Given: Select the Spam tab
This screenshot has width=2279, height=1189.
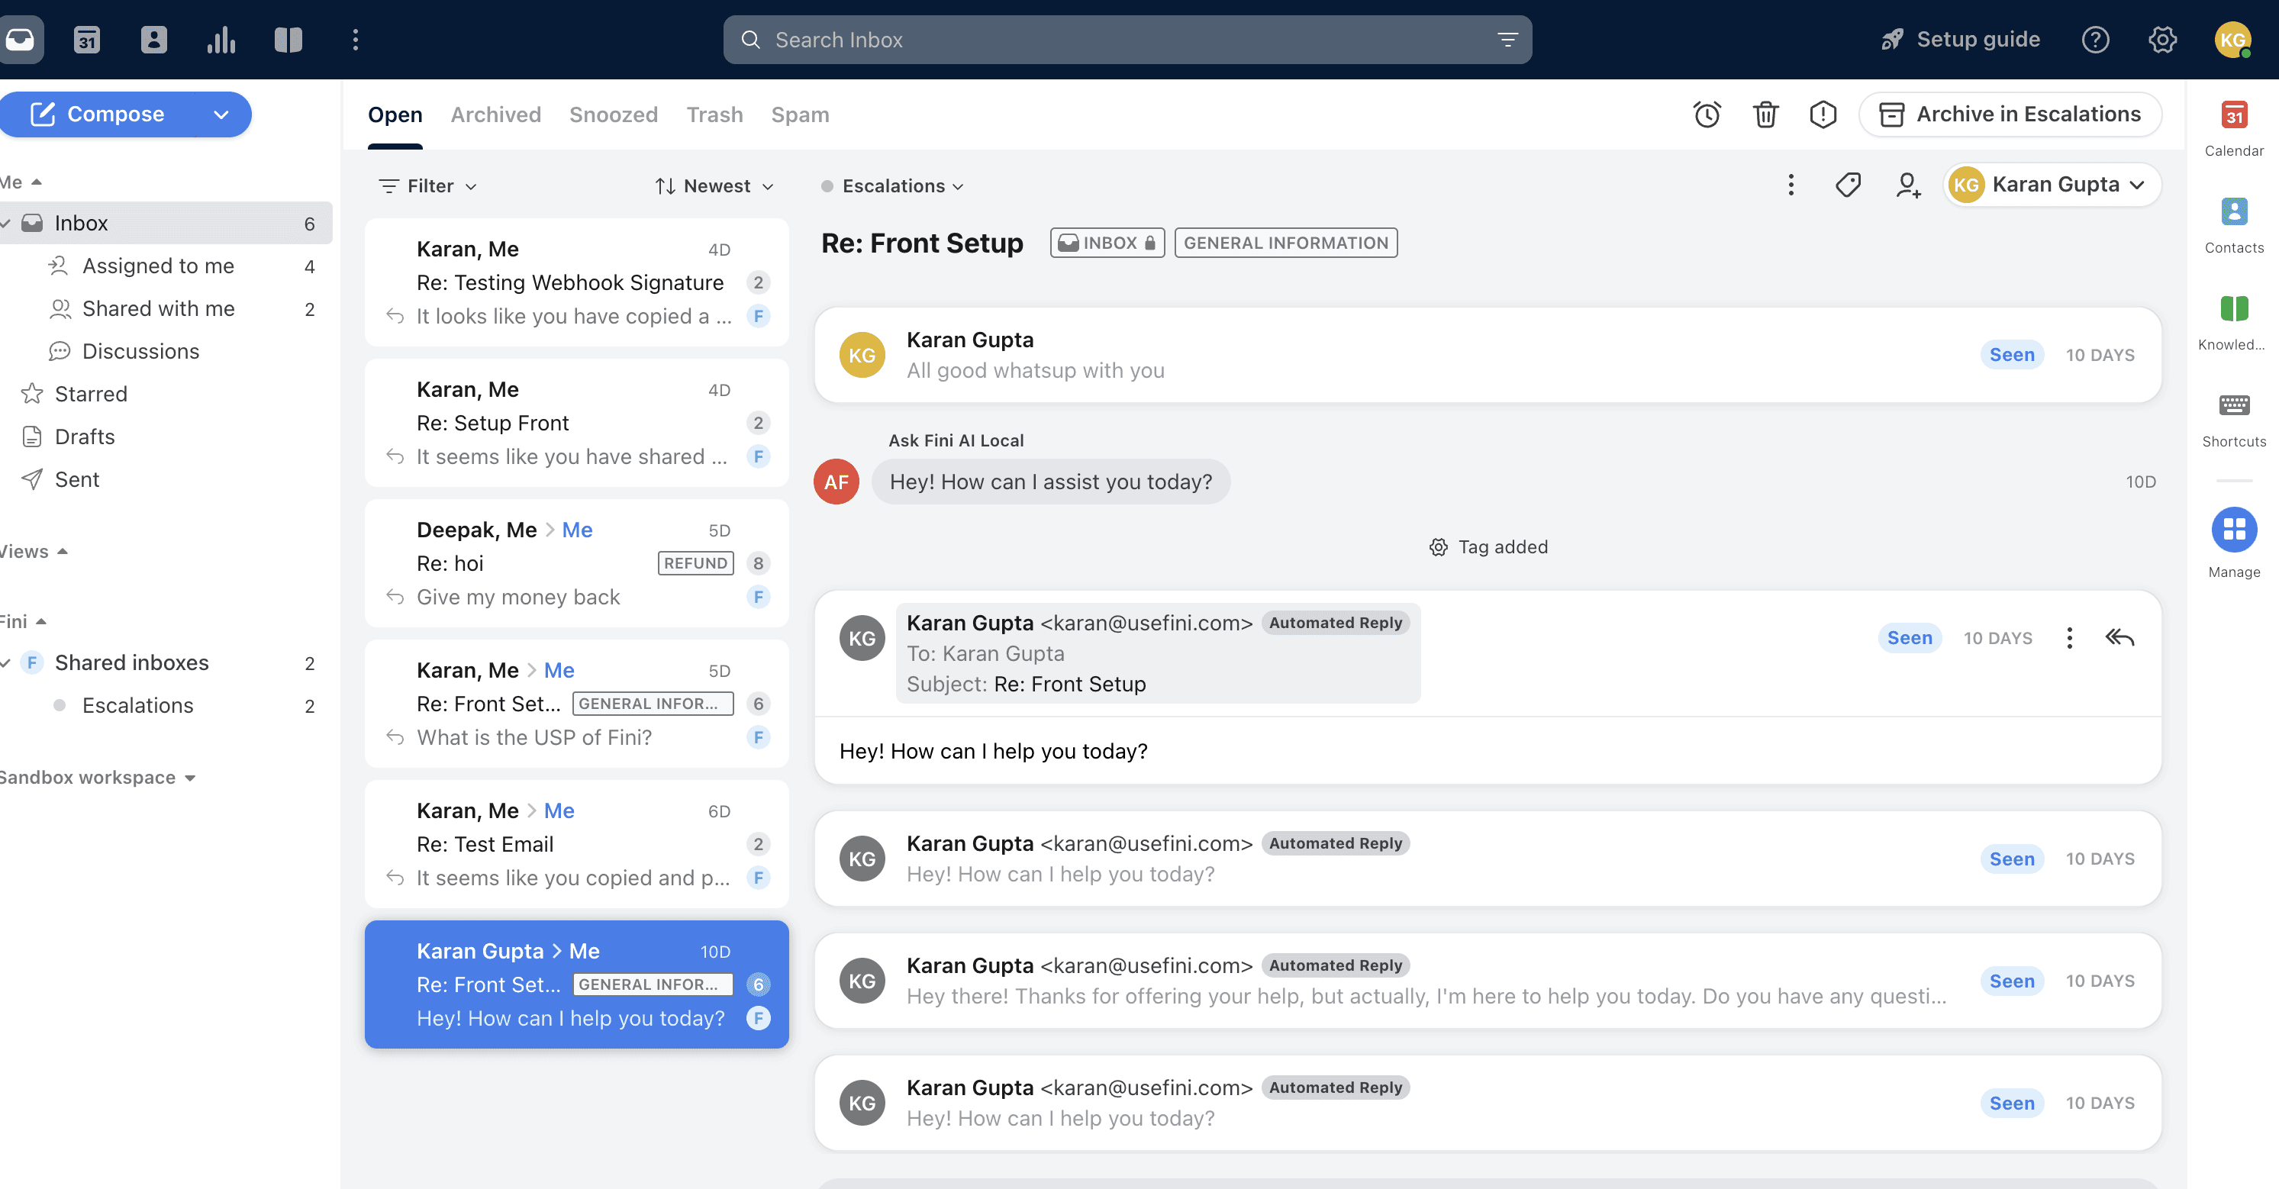Looking at the screenshot, I should pyautogui.click(x=801, y=113).
